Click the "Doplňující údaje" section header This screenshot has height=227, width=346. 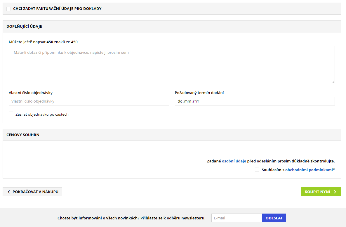[24, 26]
